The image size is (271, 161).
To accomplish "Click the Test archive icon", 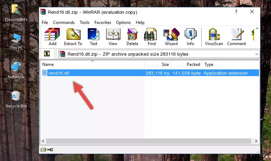I will [93, 37].
